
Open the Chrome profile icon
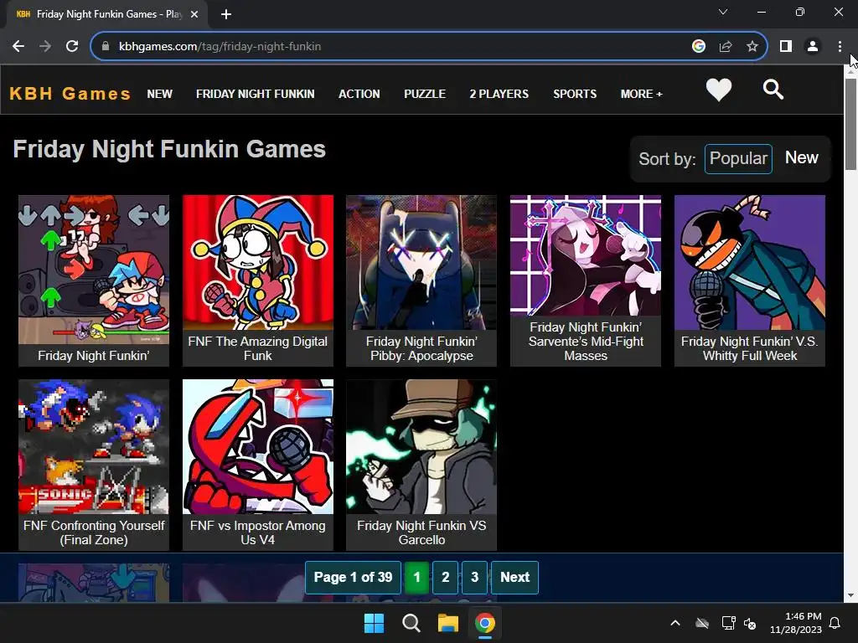coord(813,47)
